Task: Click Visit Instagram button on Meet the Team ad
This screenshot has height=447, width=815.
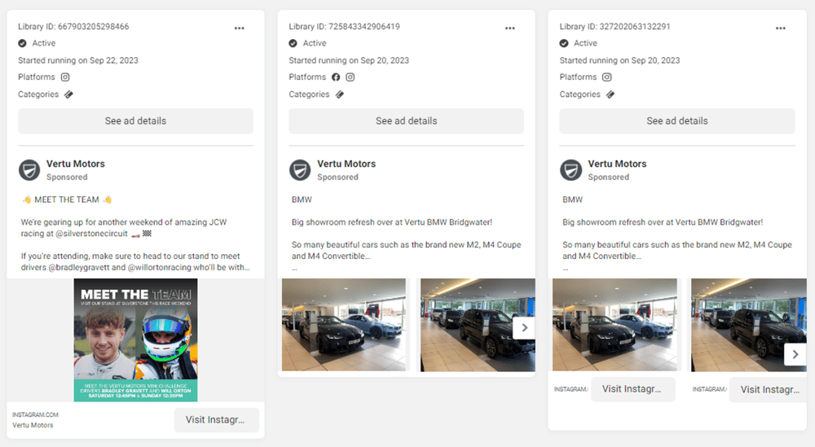Action: tap(216, 420)
